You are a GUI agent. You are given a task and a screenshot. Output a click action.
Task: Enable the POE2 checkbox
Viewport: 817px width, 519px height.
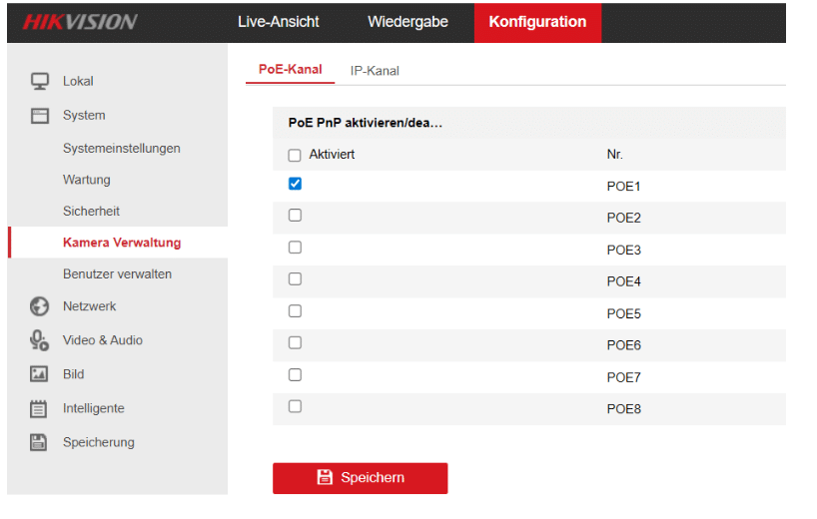tap(295, 216)
